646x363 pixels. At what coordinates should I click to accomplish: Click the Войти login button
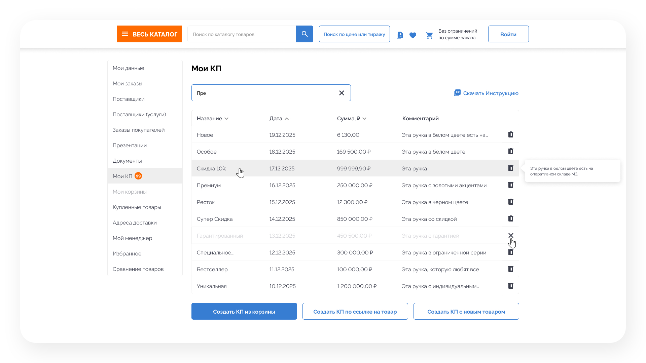point(508,34)
